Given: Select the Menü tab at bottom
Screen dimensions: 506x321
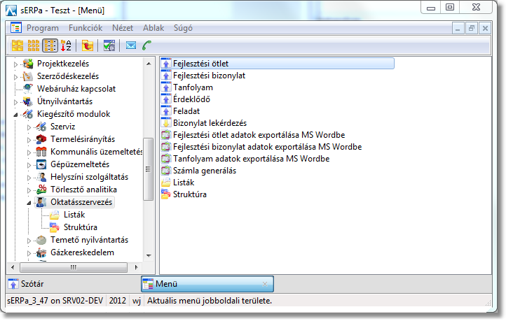Looking at the screenshot, I should [x=207, y=284].
